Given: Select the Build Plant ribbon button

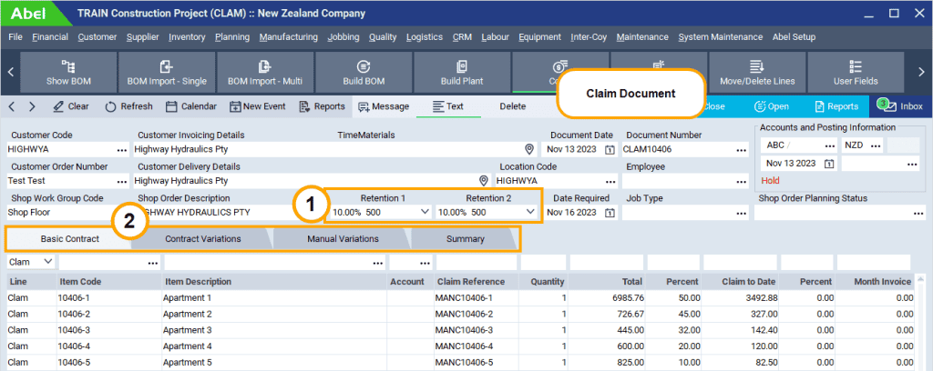Looking at the screenshot, I should click(462, 72).
